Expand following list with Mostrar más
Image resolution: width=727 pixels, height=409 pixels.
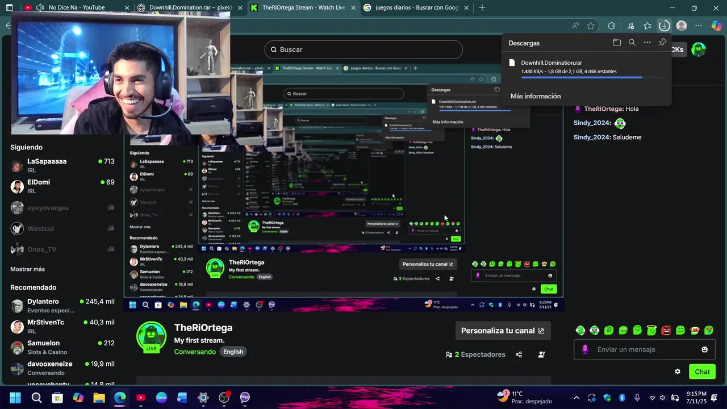(x=27, y=269)
